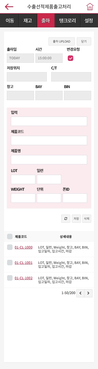
Task: Go back using the red arrow icon
Action: point(9,7)
